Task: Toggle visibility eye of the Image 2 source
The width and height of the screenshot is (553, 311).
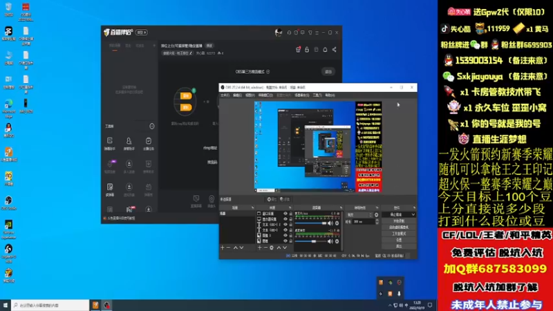Action: pyautogui.click(x=285, y=236)
